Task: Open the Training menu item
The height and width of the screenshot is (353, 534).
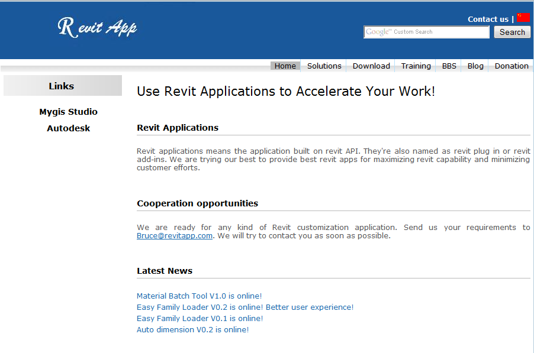Action: click(x=416, y=66)
